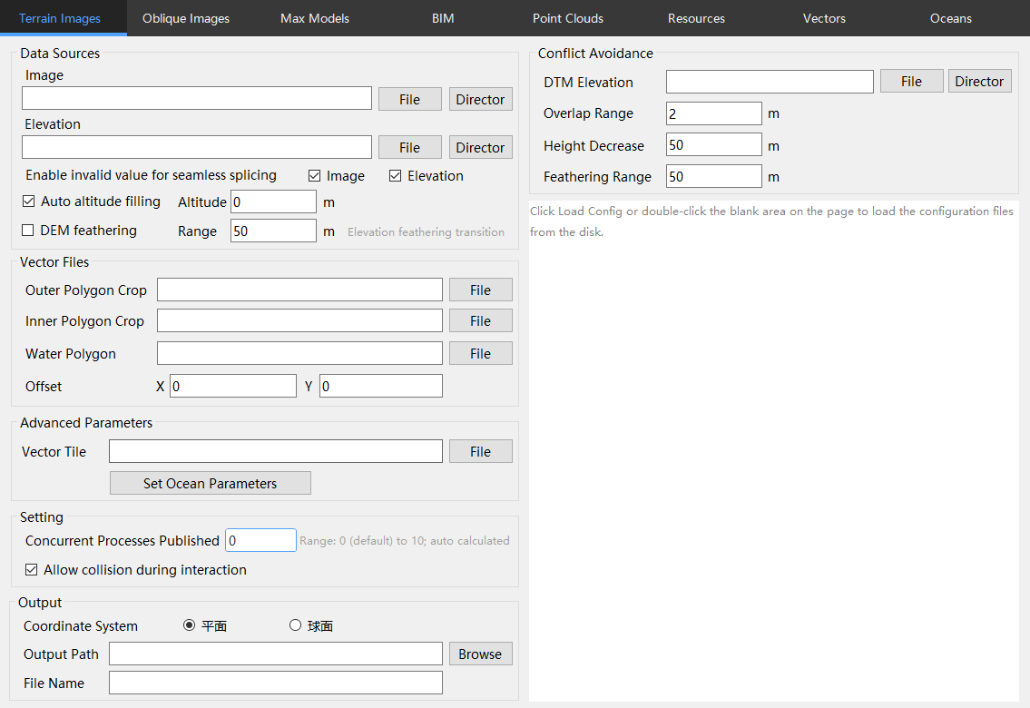Toggle Image invalid value checkbox
The image size is (1030, 708).
[315, 176]
